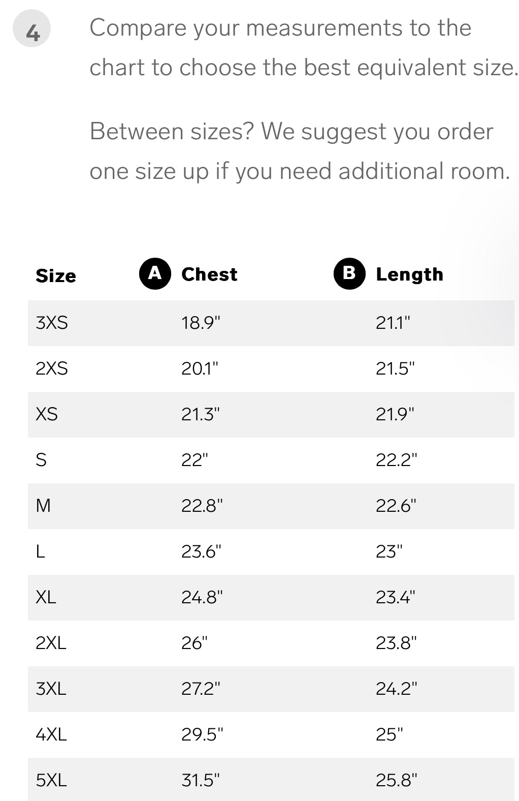
Task: Click the 18.9" chest measurement
Action: click(x=201, y=323)
